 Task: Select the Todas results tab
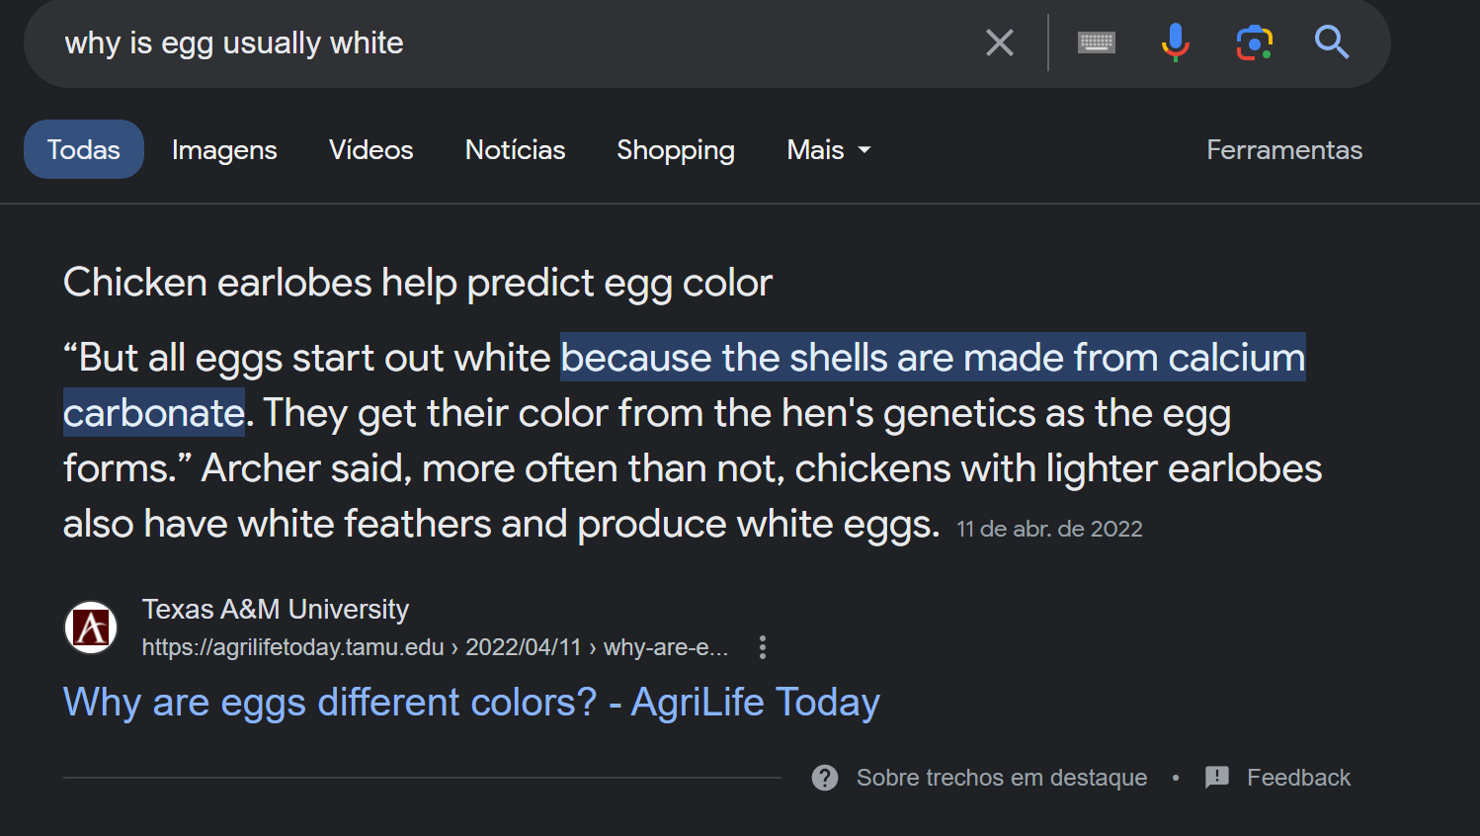(x=84, y=150)
